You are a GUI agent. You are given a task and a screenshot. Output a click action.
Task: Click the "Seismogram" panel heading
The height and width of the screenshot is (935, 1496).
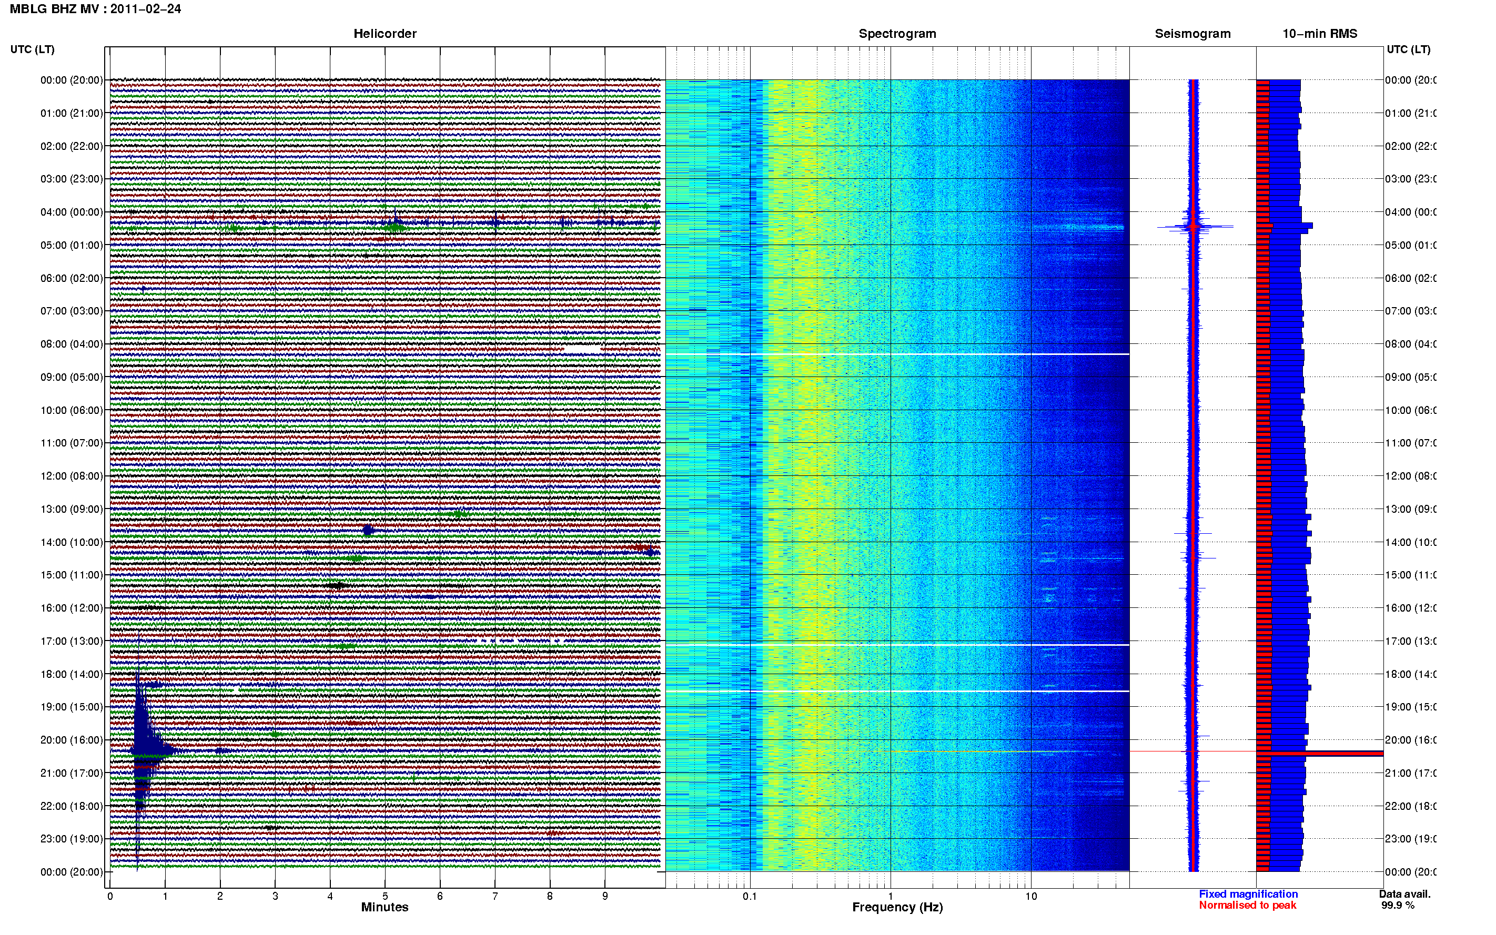[x=1192, y=34]
